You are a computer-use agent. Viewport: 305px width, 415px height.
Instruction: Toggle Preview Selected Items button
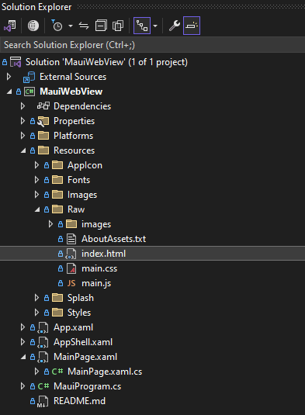[192, 26]
